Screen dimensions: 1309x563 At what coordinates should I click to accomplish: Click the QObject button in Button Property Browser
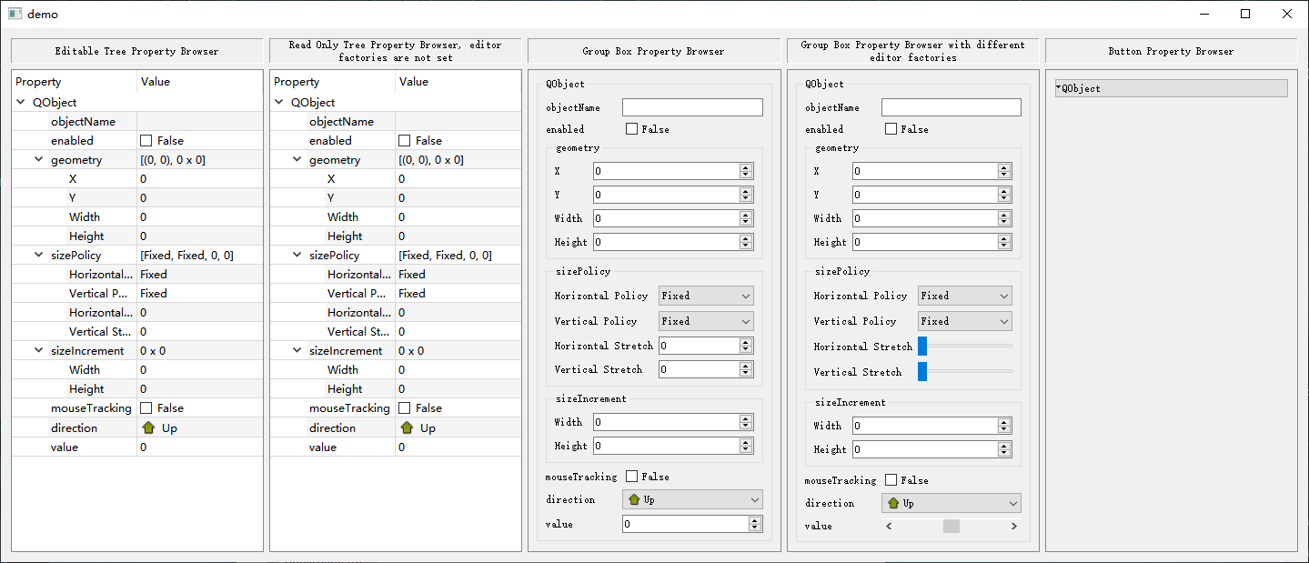(x=1171, y=87)
